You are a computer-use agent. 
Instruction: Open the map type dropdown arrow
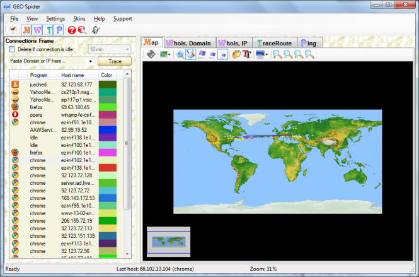pos(169,55)
